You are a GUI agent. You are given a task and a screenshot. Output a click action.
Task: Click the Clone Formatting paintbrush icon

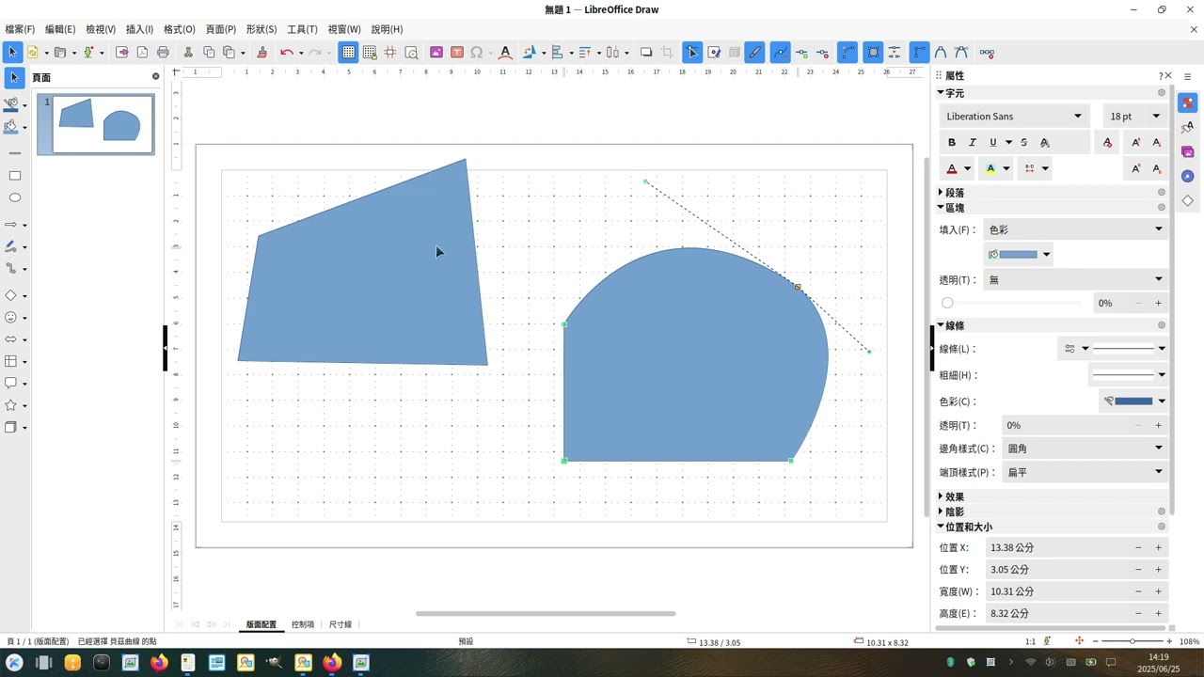pyautogui.click(x=261, y=53)
